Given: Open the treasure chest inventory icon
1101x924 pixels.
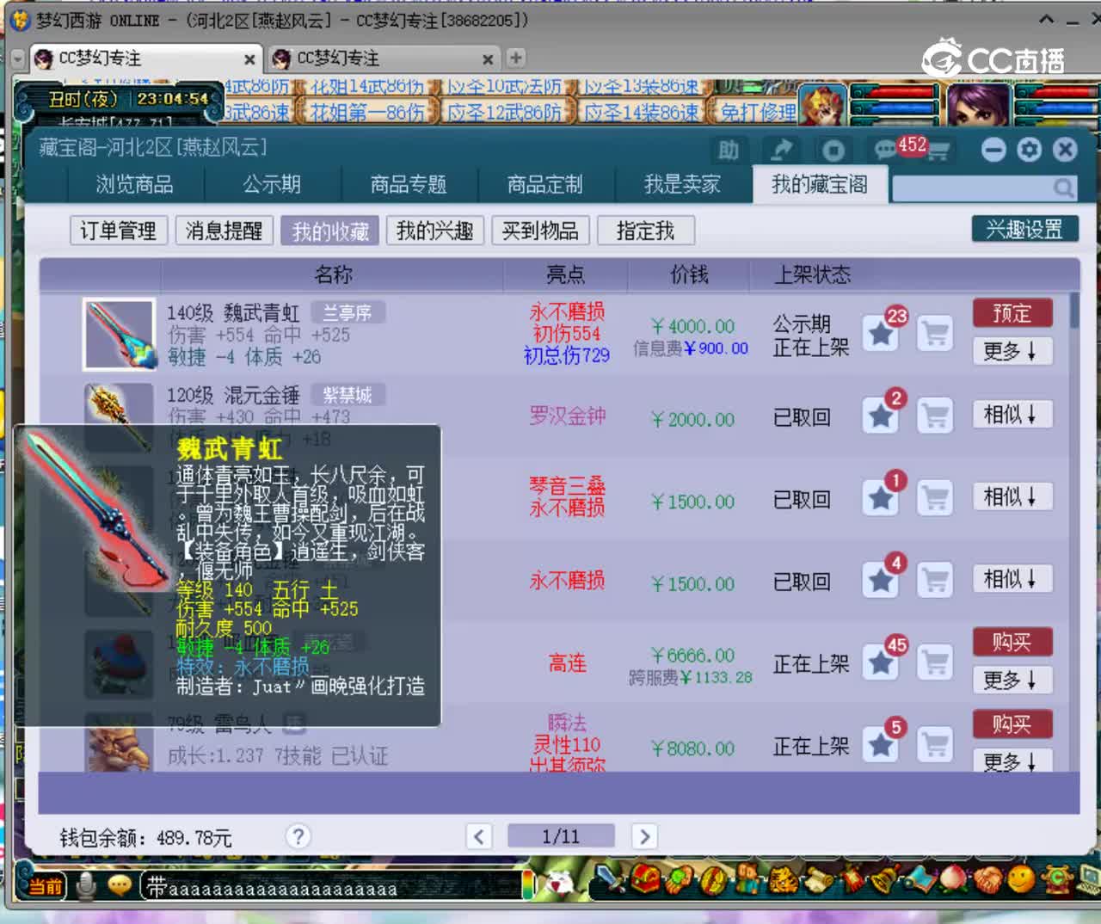Looking at the screenshot, I should [645, 878].
